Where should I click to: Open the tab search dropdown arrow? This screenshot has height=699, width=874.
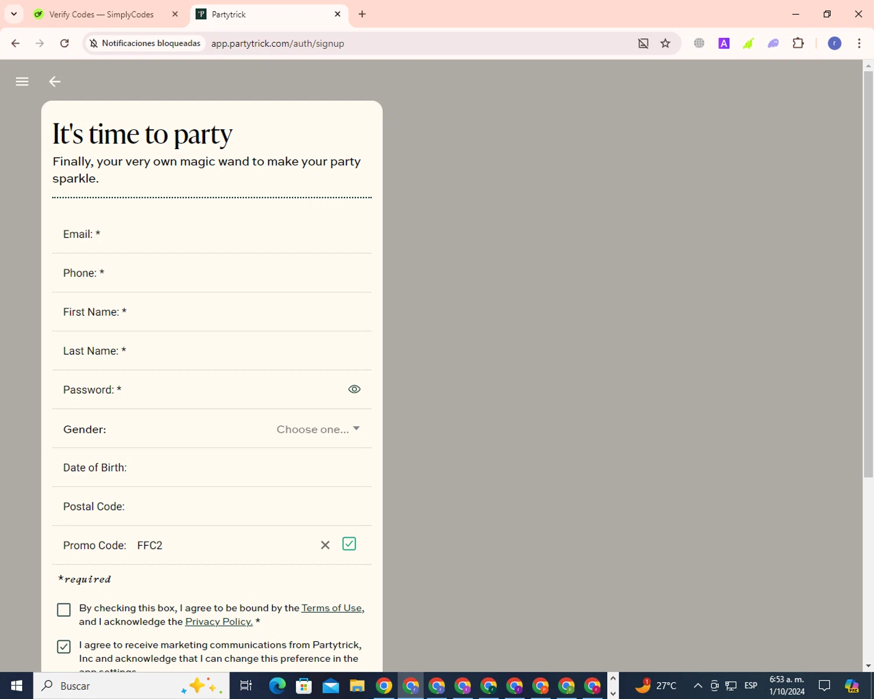click(x=14, y=14)
